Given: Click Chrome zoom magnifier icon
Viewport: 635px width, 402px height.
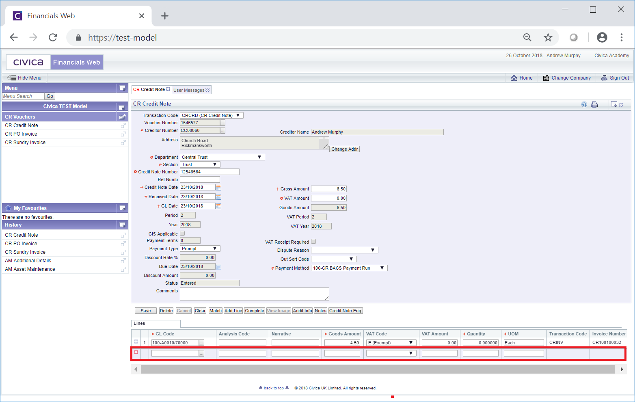Looking at the screenshot, I should [x=527, y=37].
